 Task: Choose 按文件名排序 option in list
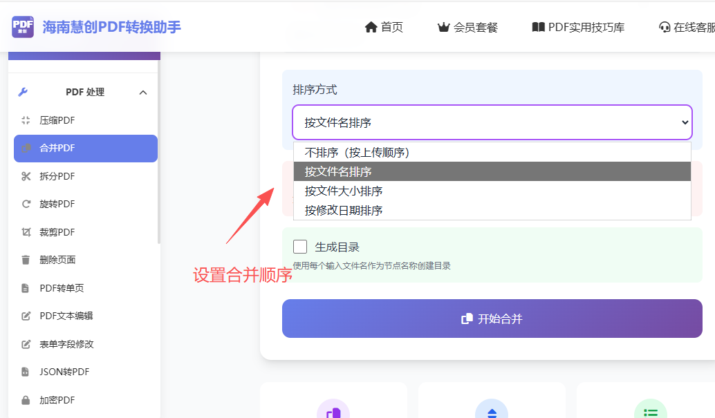coord(492,171)
